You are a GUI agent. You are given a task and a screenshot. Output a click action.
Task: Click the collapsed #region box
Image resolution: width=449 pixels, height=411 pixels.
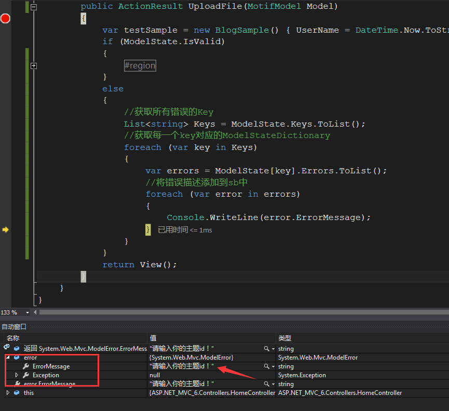tap(140, 65)
